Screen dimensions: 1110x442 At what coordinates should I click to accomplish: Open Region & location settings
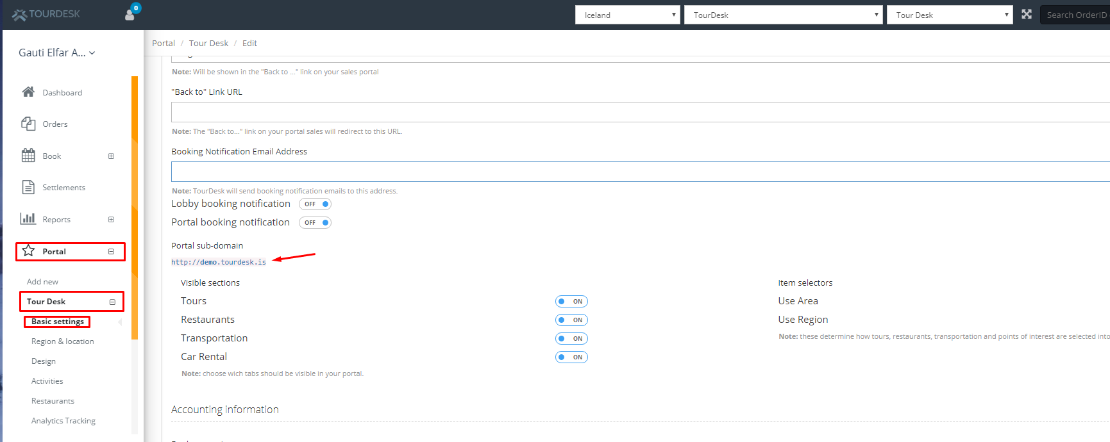pyautogui.click(x=63, y=341)
